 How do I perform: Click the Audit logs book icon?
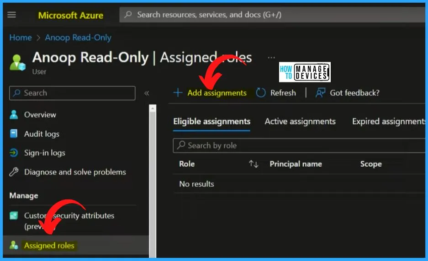click(14, 133)
